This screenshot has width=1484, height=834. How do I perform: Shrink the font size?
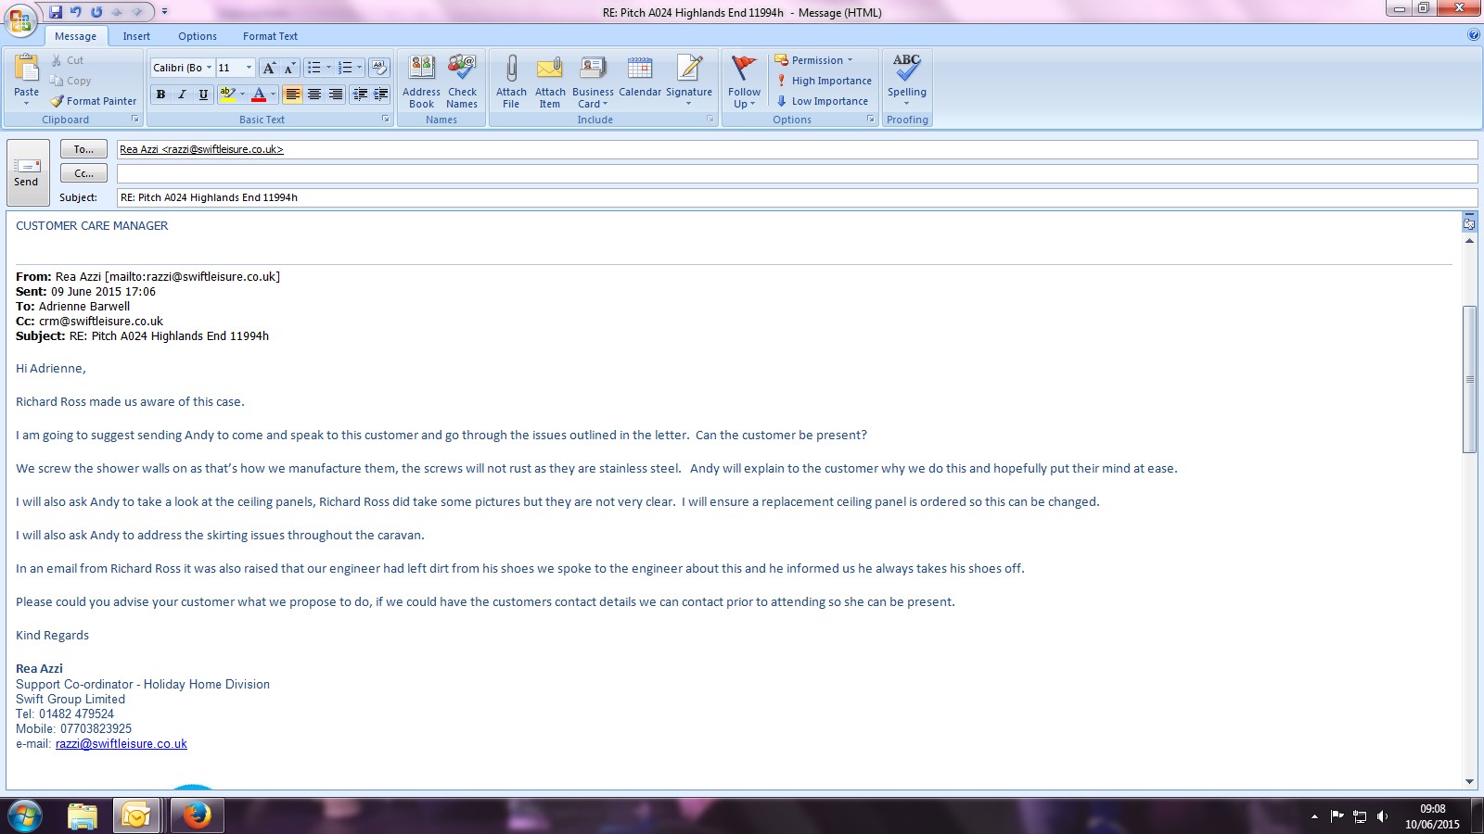[x=288, y=68]
